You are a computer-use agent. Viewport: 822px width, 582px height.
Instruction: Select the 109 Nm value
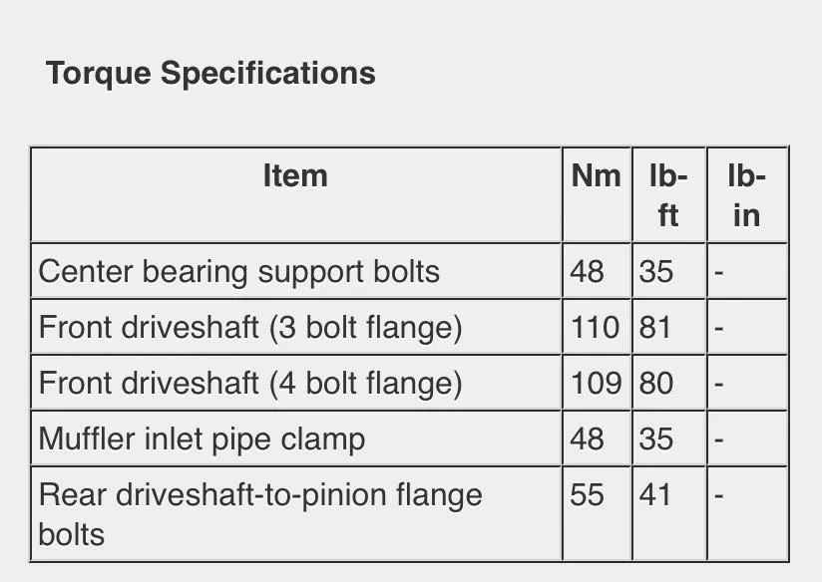[x=597, y=384]
